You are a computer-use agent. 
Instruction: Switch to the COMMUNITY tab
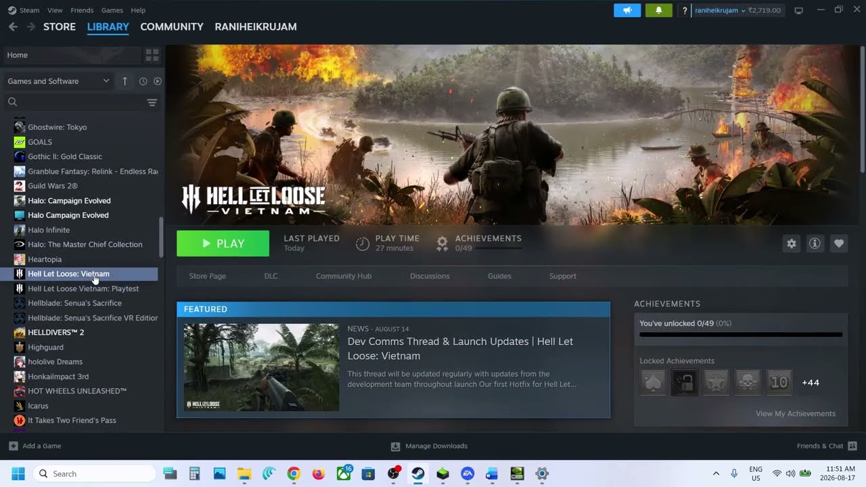point(172,26)
